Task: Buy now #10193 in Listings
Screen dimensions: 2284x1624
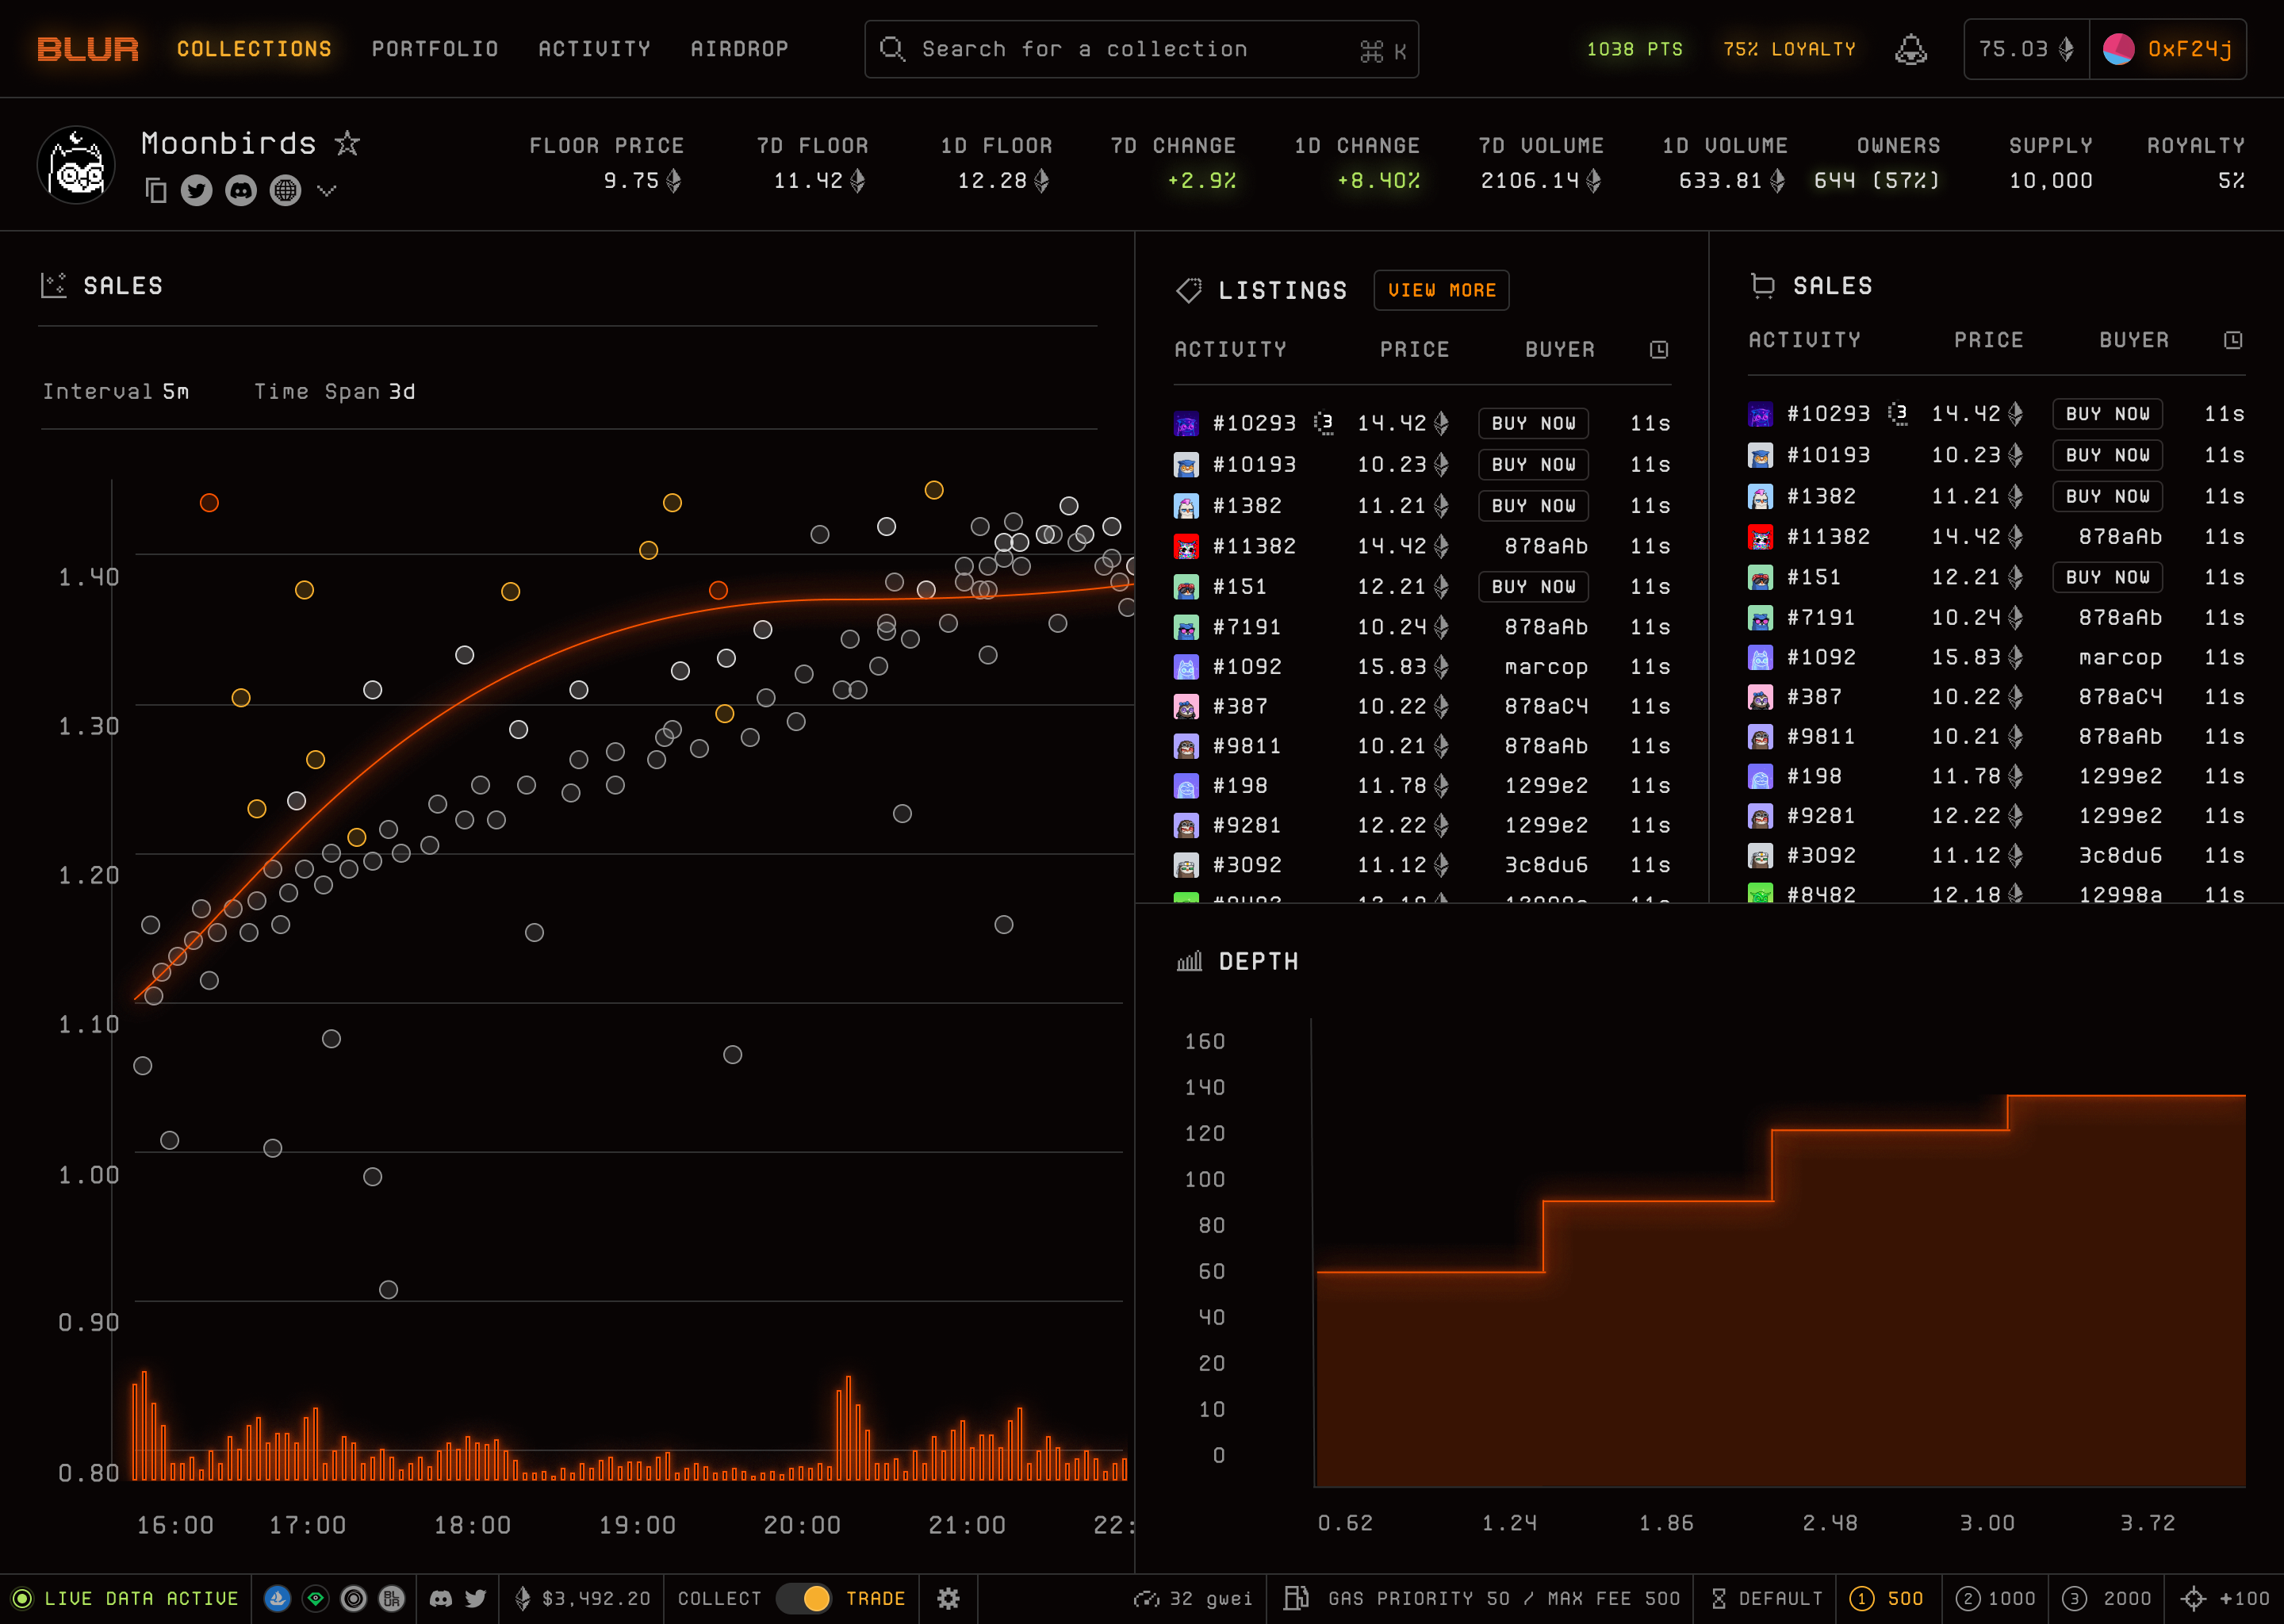Action: click(x=1533, y=464)
